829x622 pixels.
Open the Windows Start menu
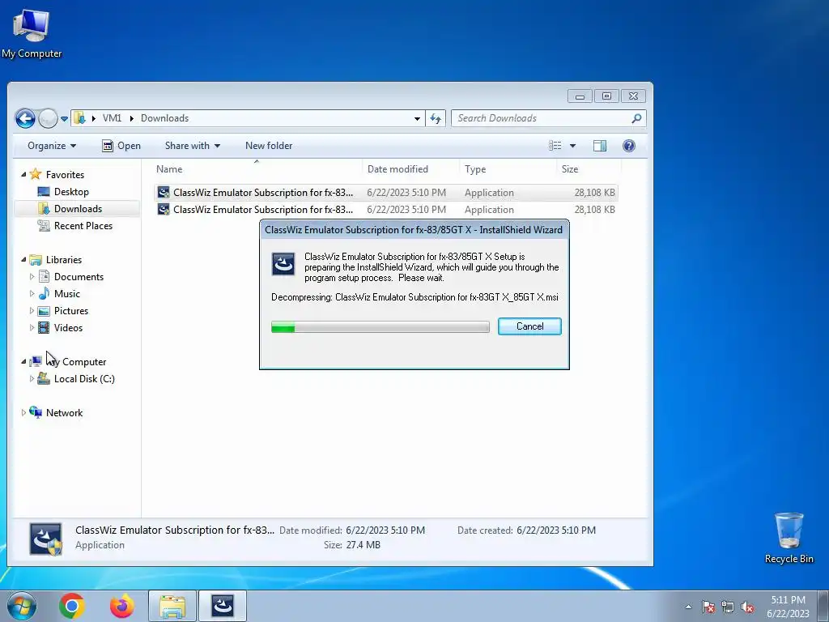pyautogui.click(x=21, y=606)
